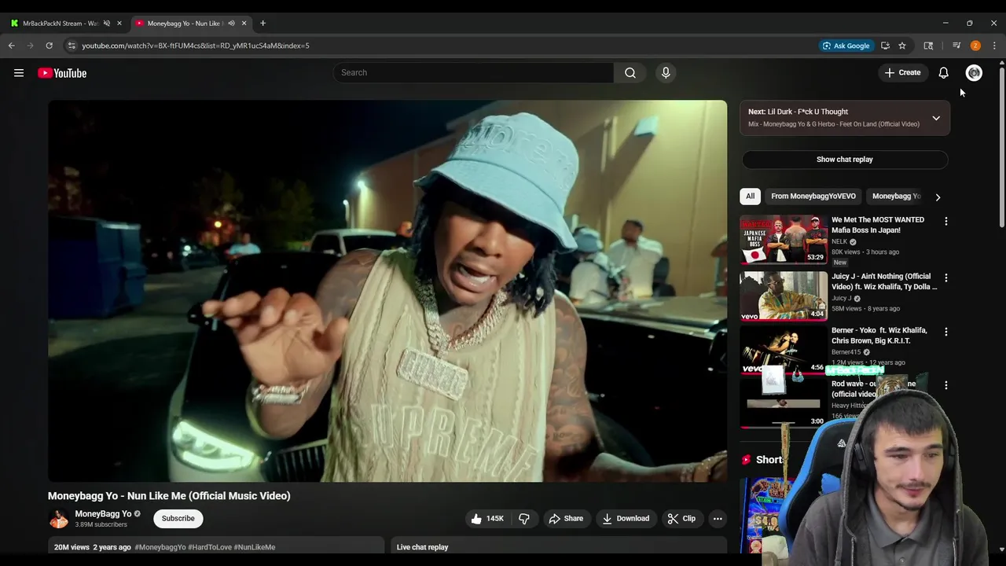
Task: Open the notifications bell
Action: [943, 73]
